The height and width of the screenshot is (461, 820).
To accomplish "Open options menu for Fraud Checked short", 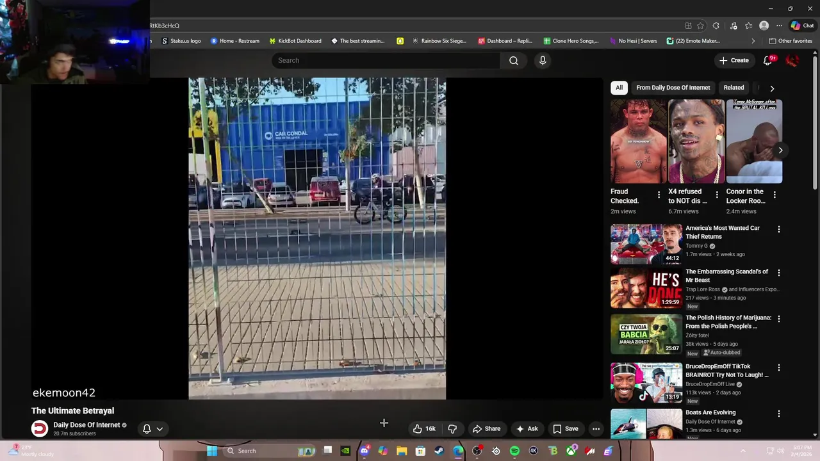I will (659, 195).
